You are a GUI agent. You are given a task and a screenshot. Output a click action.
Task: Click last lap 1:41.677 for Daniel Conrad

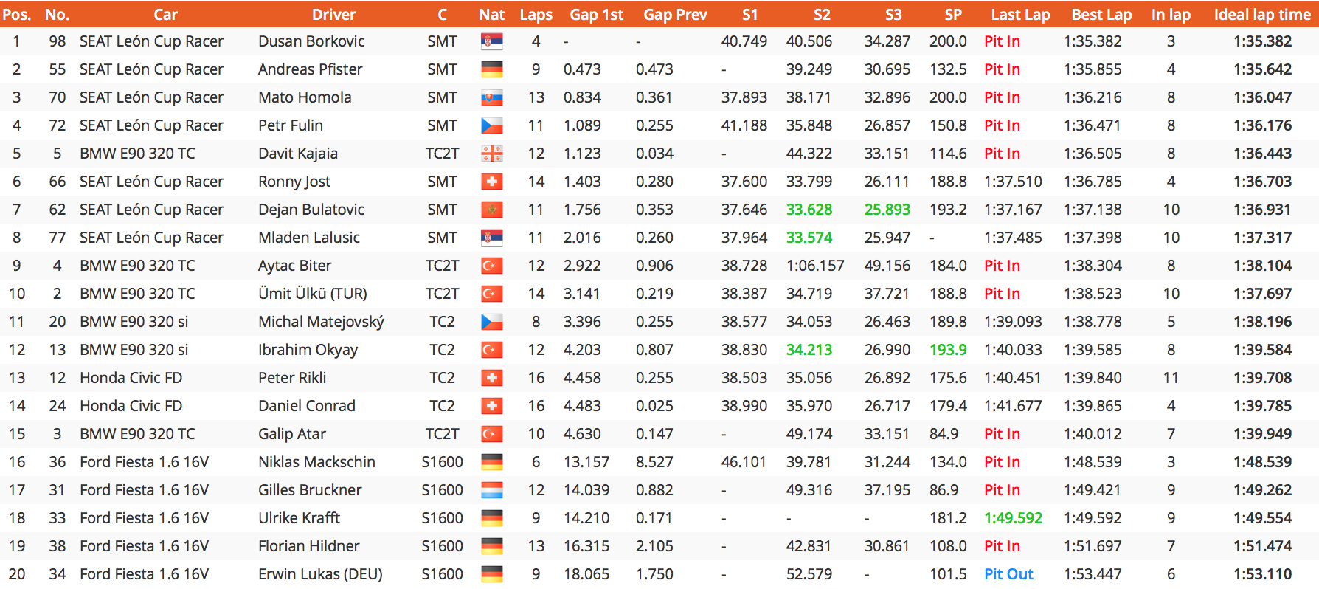click(1013, 406)
